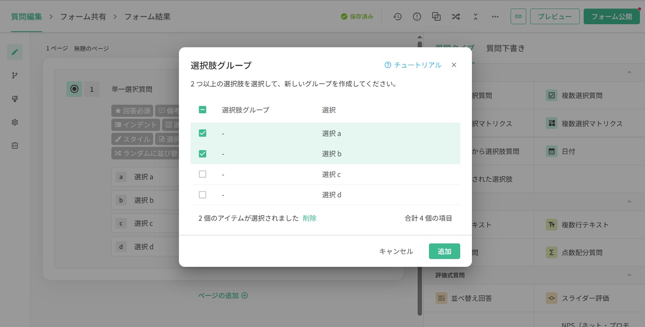The image size is (645, 327).
Task: Collapse the 評価式質問 section chevron
Action: pos(629,275)
